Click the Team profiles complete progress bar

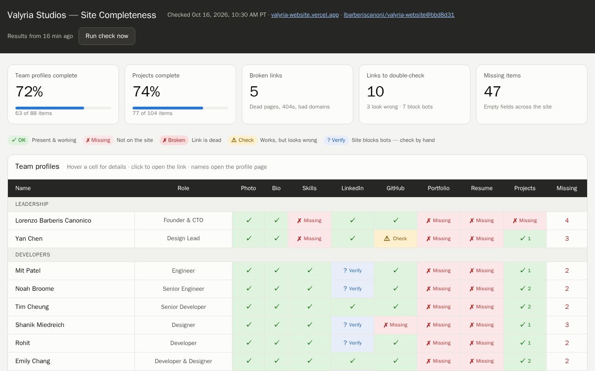pyautogui.click(x=63, y=108)
